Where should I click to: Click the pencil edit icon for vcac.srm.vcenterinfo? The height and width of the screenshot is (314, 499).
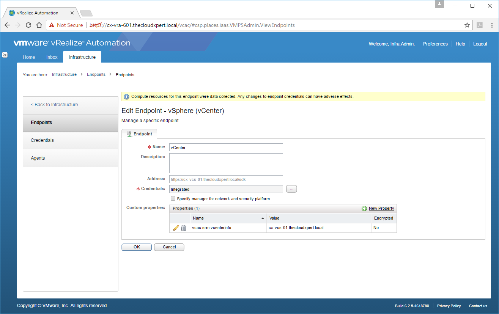176,228
